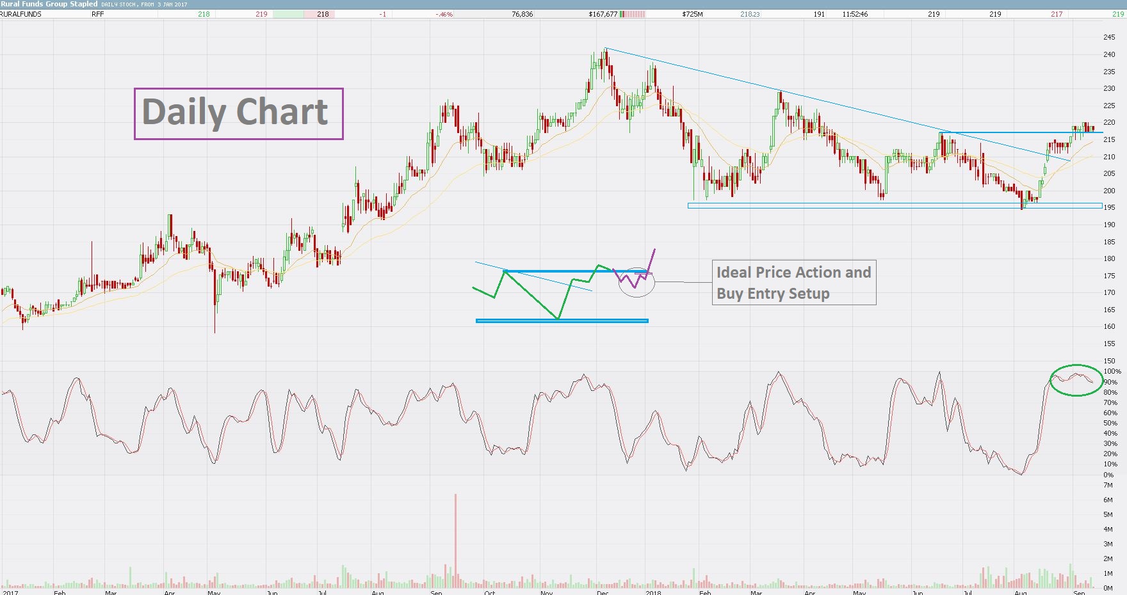Click the 100% label on the stochastic axis

(1112, 372)
